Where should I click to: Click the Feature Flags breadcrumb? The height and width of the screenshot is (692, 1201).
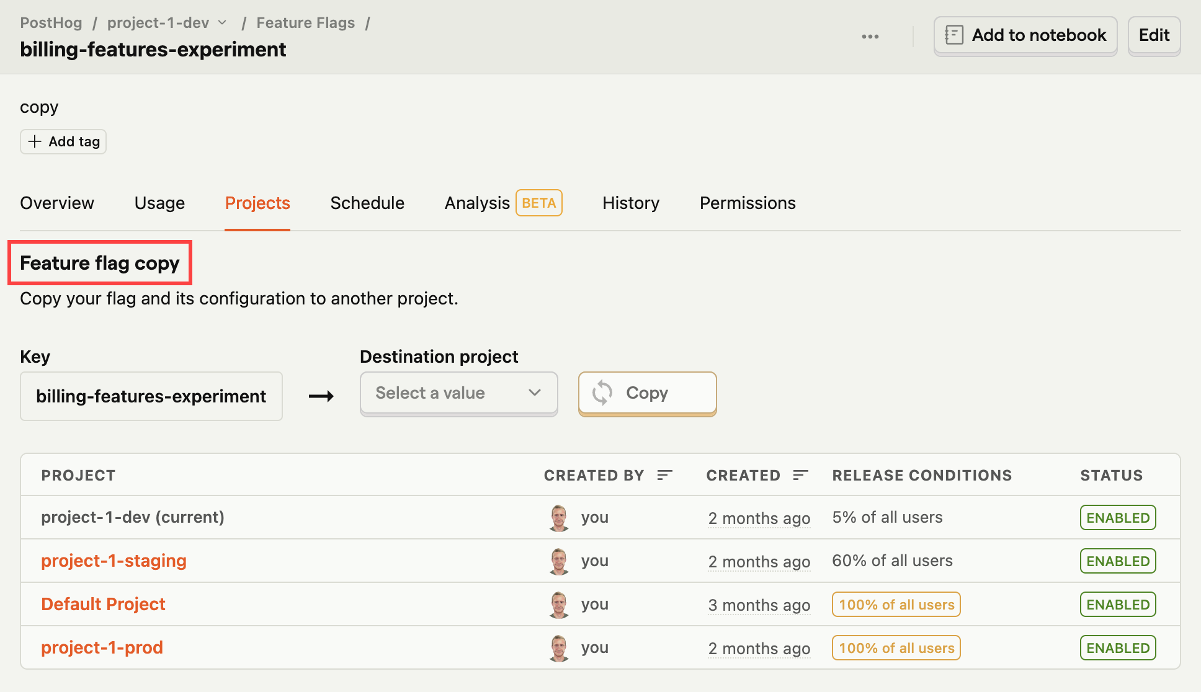tap(306, 23)
